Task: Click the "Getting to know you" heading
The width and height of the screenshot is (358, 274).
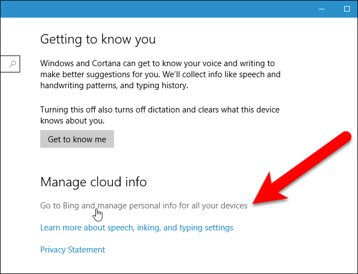Action: (98, 40)
